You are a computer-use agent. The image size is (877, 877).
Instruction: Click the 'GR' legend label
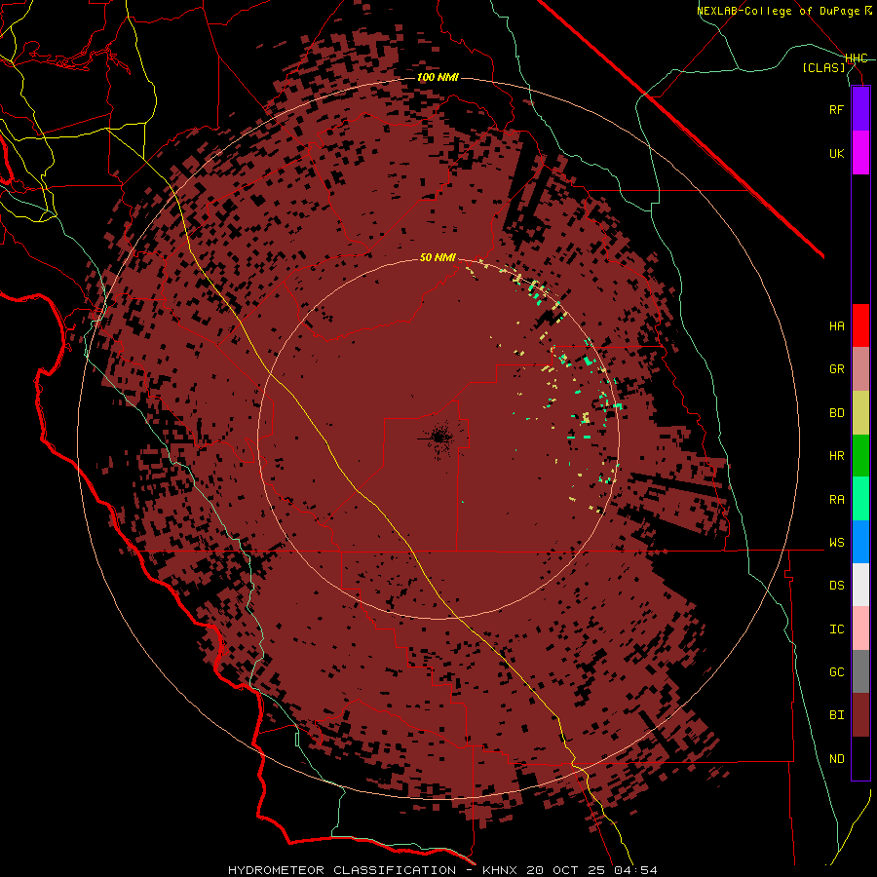836,369
